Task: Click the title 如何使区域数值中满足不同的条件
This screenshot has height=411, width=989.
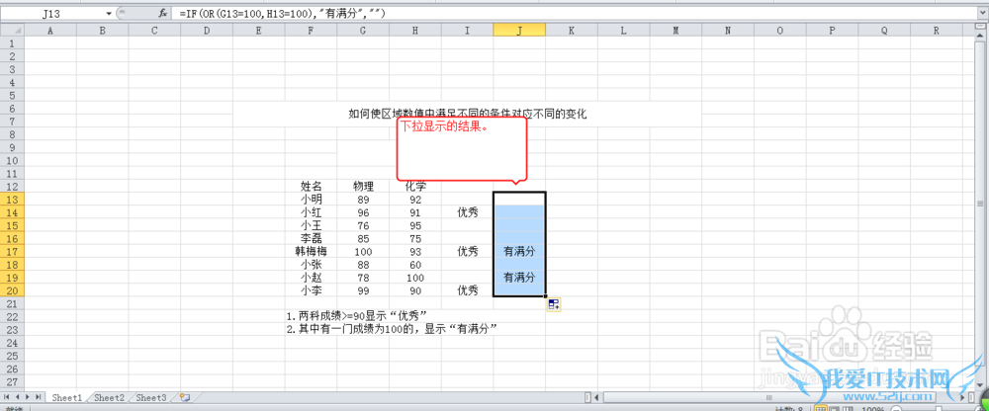Action: pyautogui.click(x=468, y=114)
